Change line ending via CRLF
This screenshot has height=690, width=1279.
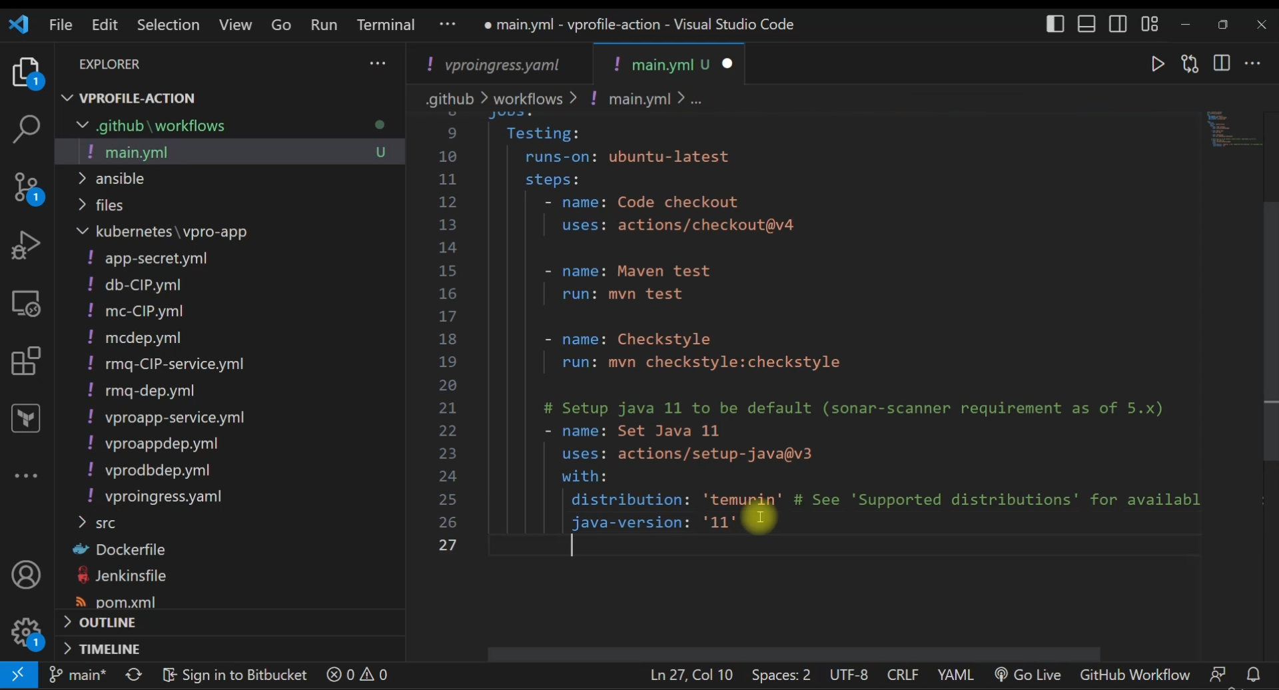(903, 675)
